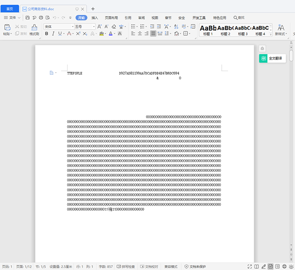Screen dimensions: 295x270
Task: Apply superscript formatting
Action: pyautogui.click(x=78, y=34)
